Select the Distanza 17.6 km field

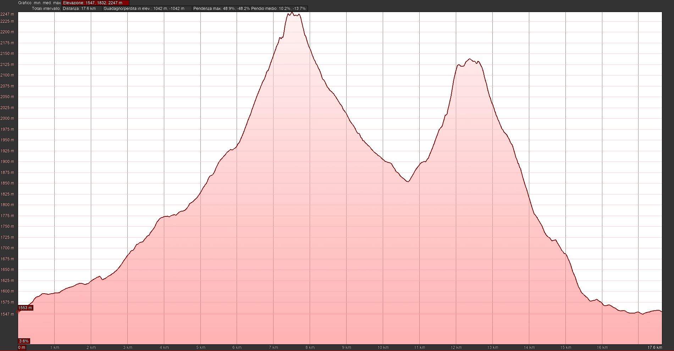point(81,9)
